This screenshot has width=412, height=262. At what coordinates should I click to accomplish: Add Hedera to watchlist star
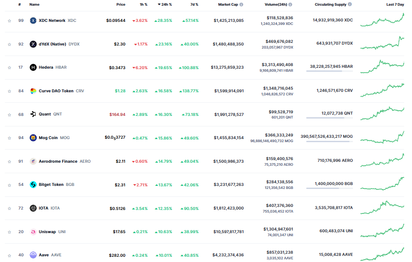pyautogui.click(x=10, y=68)
